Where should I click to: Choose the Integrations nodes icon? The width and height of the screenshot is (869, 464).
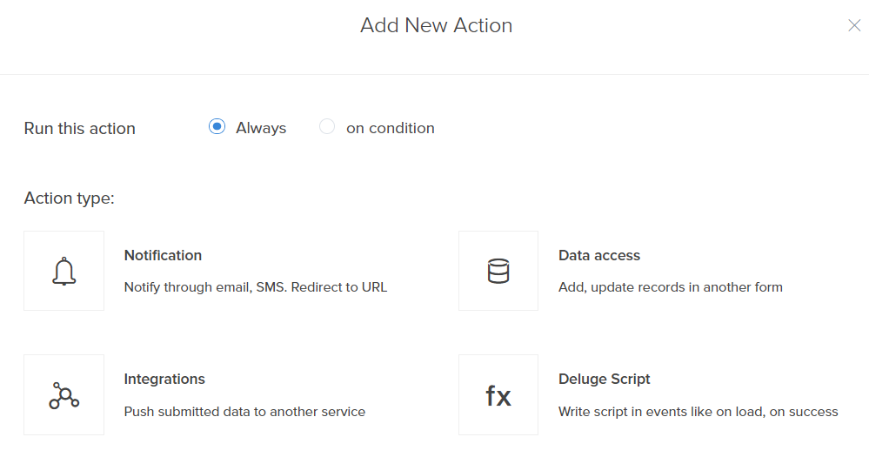click(64, 395)
